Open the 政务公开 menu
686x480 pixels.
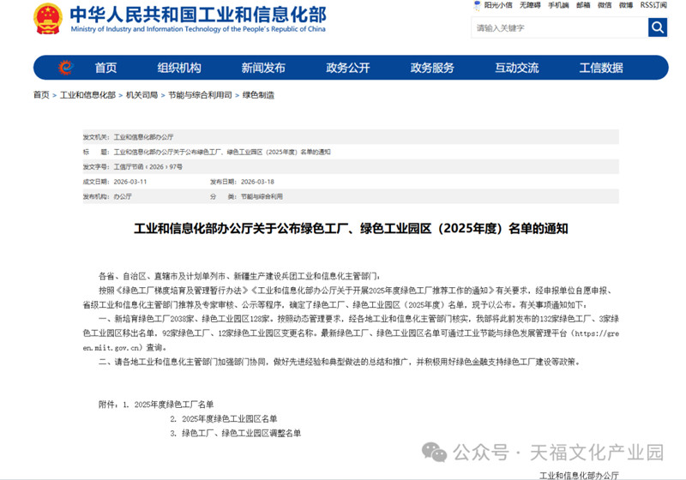tap(348, 68)
